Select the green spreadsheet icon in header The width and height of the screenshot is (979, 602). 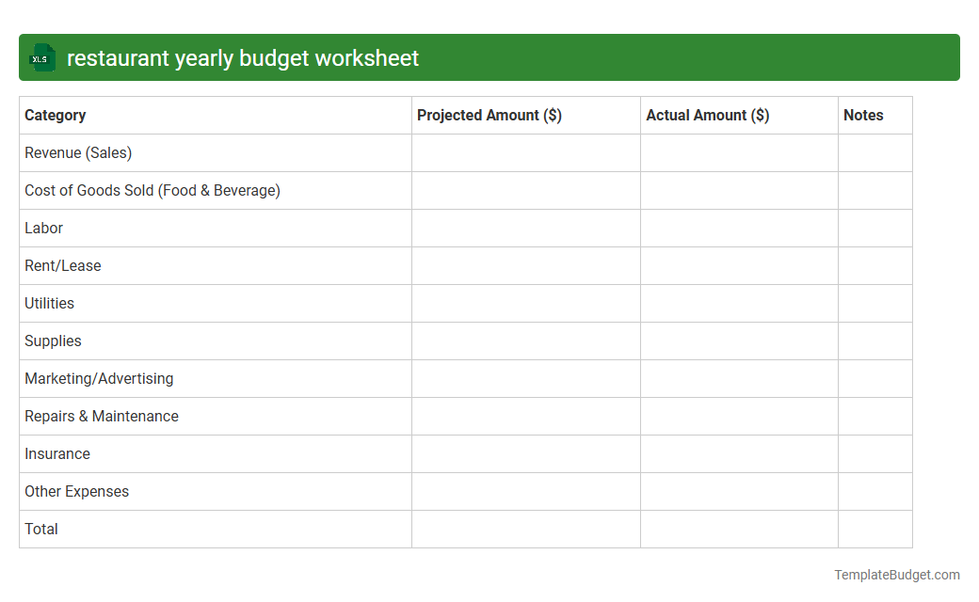(41, 57)
